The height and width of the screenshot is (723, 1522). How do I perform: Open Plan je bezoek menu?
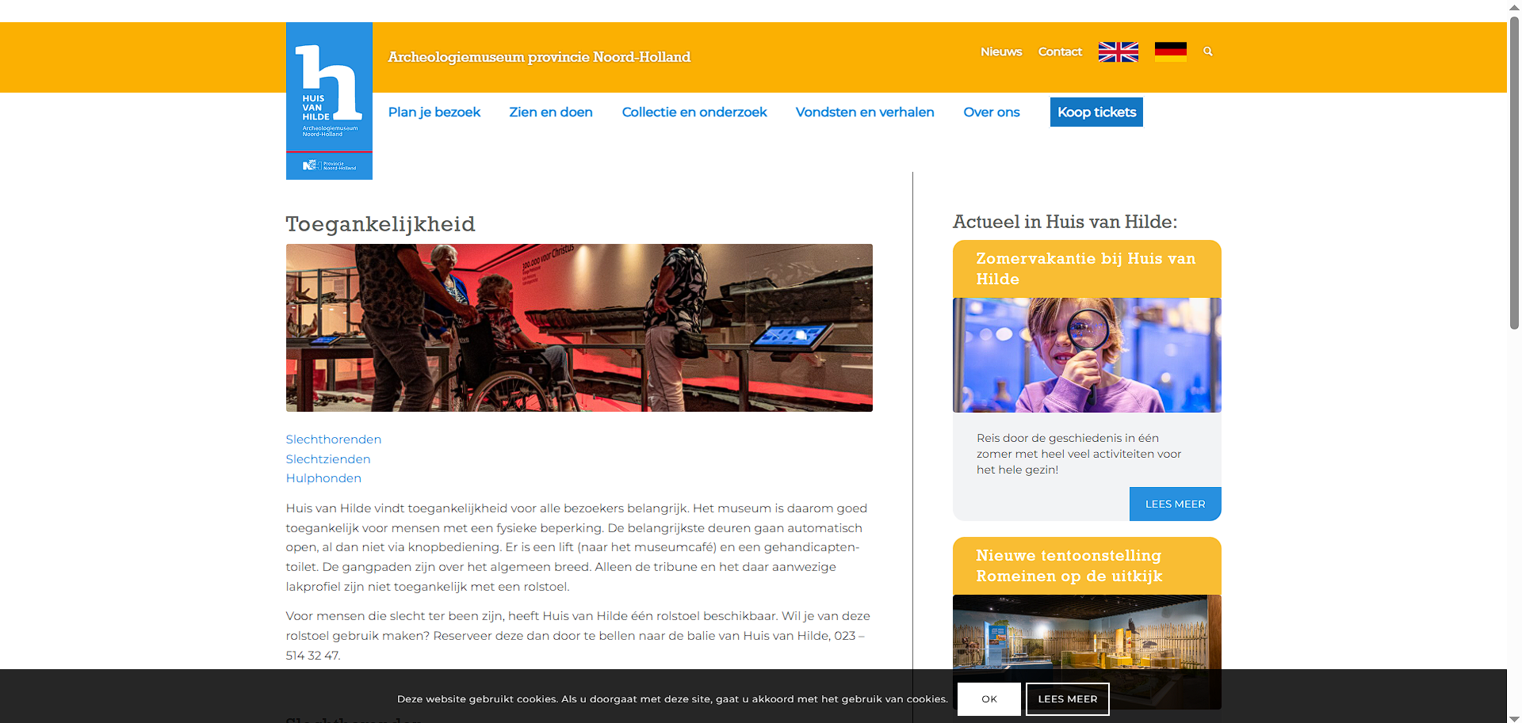point(434,112)
